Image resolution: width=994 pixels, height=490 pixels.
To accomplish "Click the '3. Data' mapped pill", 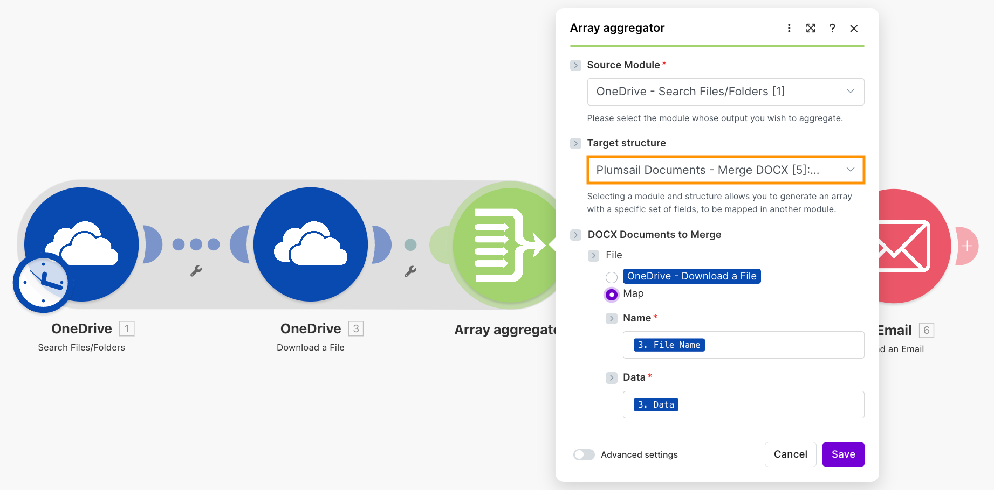I will click(656, 404).
